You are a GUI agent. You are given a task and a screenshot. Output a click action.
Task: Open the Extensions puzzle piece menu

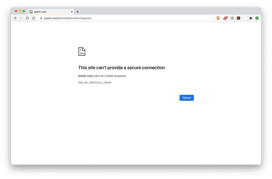tap(251, 18)
